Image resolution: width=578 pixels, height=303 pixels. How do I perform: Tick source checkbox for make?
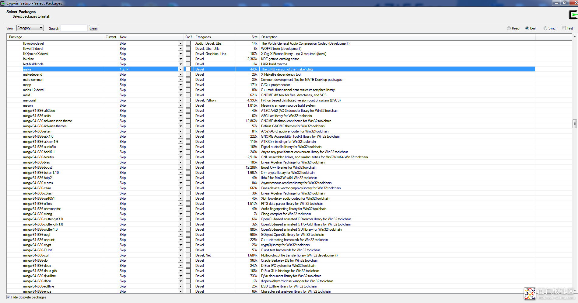(188, 69)
